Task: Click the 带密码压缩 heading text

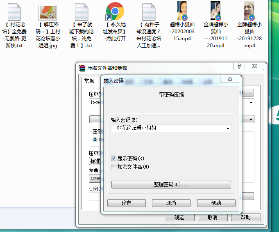Action: tap(171, 95)
